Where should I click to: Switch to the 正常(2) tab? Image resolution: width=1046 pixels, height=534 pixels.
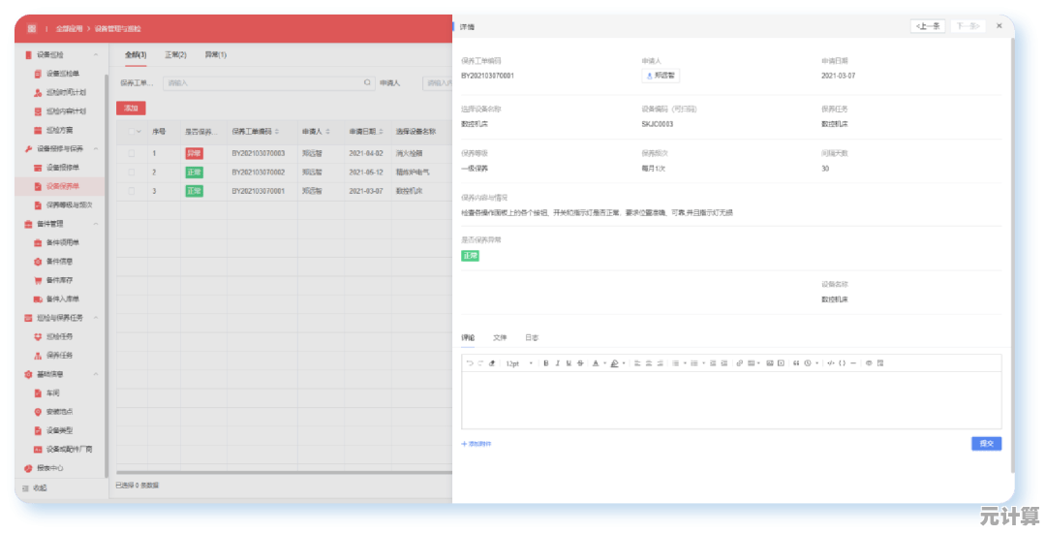[175, 54]
